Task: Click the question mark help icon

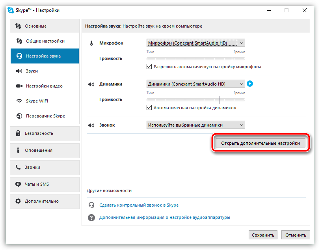Action: point(91,217)
